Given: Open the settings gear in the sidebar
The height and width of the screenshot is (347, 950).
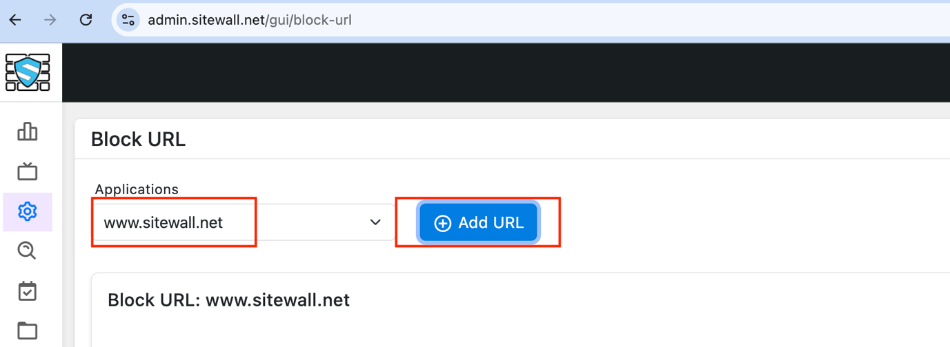Looking at the screenshot, I should pos(28,211).
